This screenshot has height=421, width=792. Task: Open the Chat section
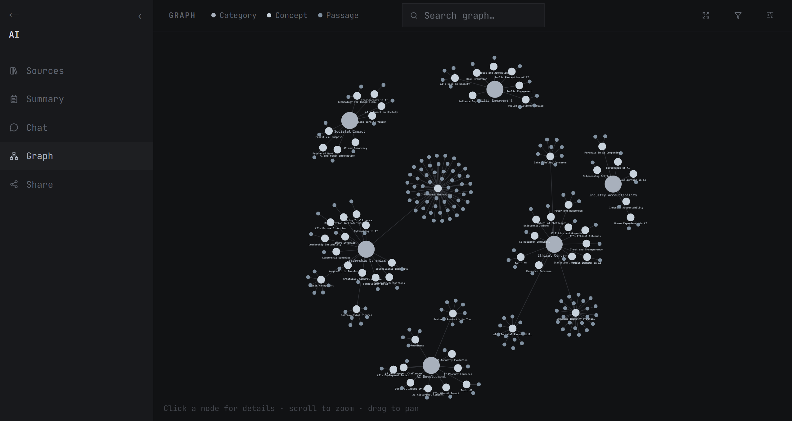tap(76, 128)
